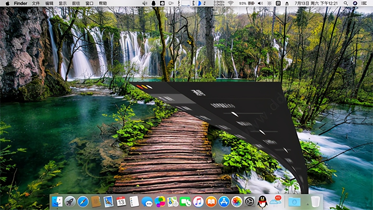This screenshot has height=210, width=373.
Task: Click the Spotlight search magnifier
Action: coord(346,3)
